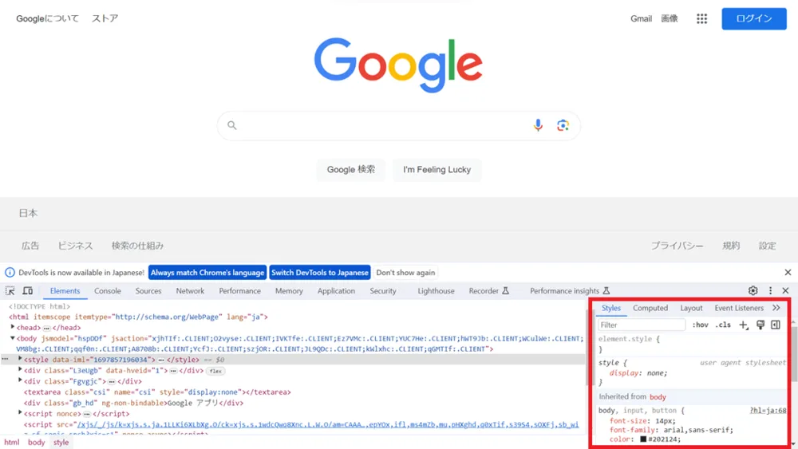Switch to the Console tab

click(108, 291)
